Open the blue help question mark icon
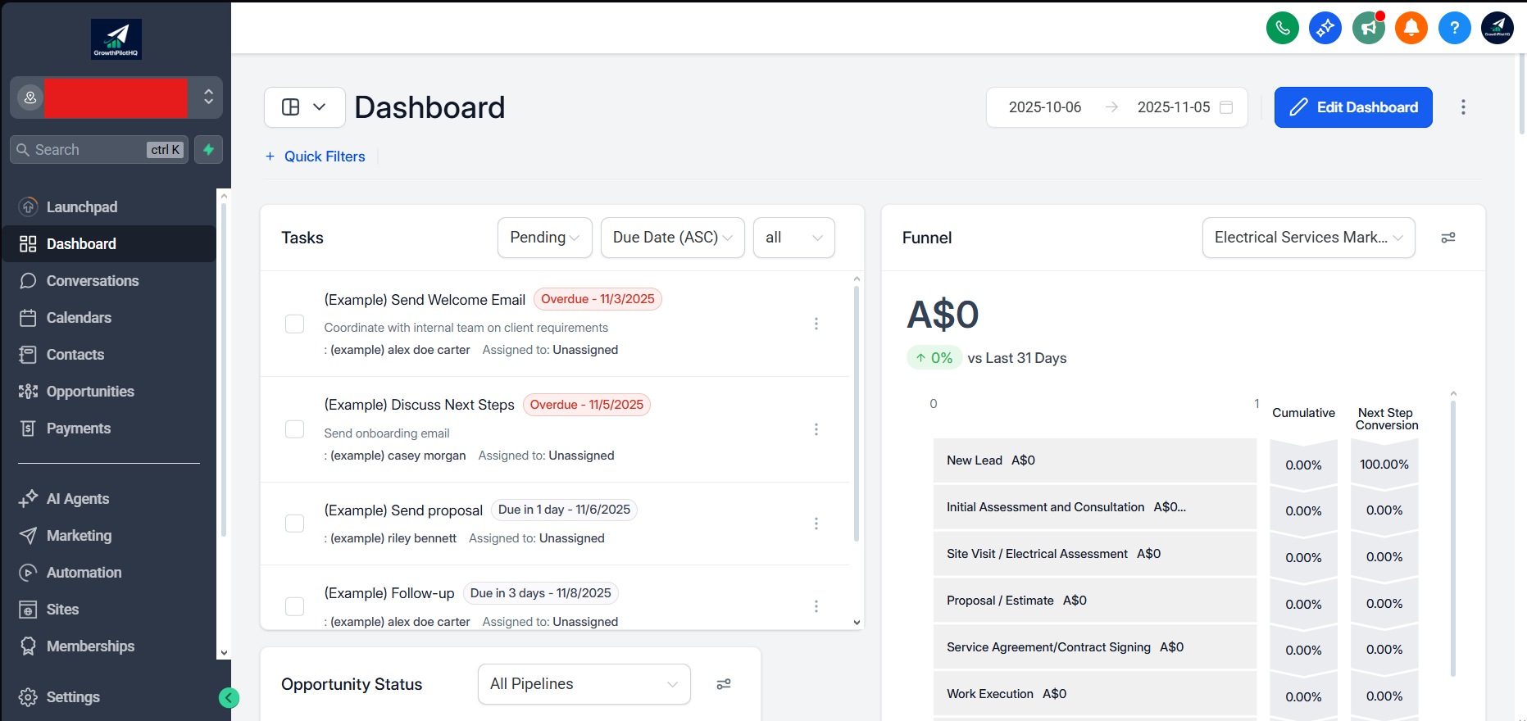Viewport: 1527px width, 721px height. (x=1454, y=28)
